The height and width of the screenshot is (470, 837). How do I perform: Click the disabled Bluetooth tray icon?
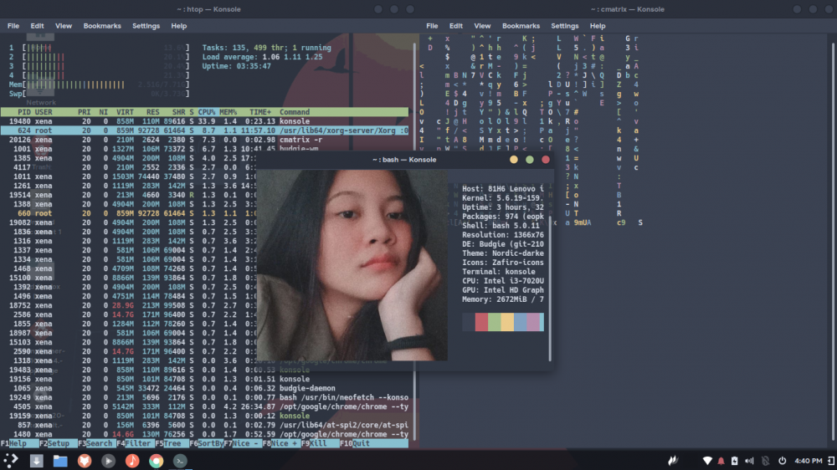coord(766,461)
